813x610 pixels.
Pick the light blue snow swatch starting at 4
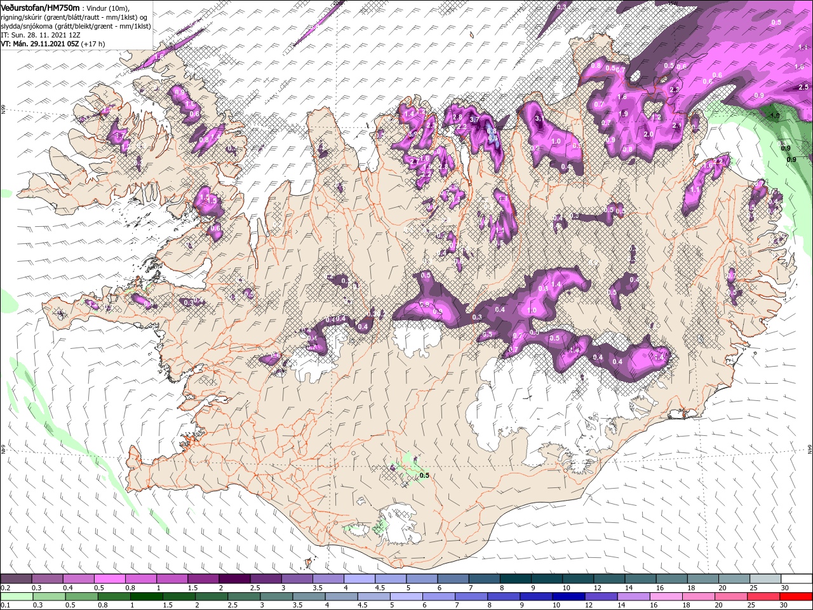[358, 579]
